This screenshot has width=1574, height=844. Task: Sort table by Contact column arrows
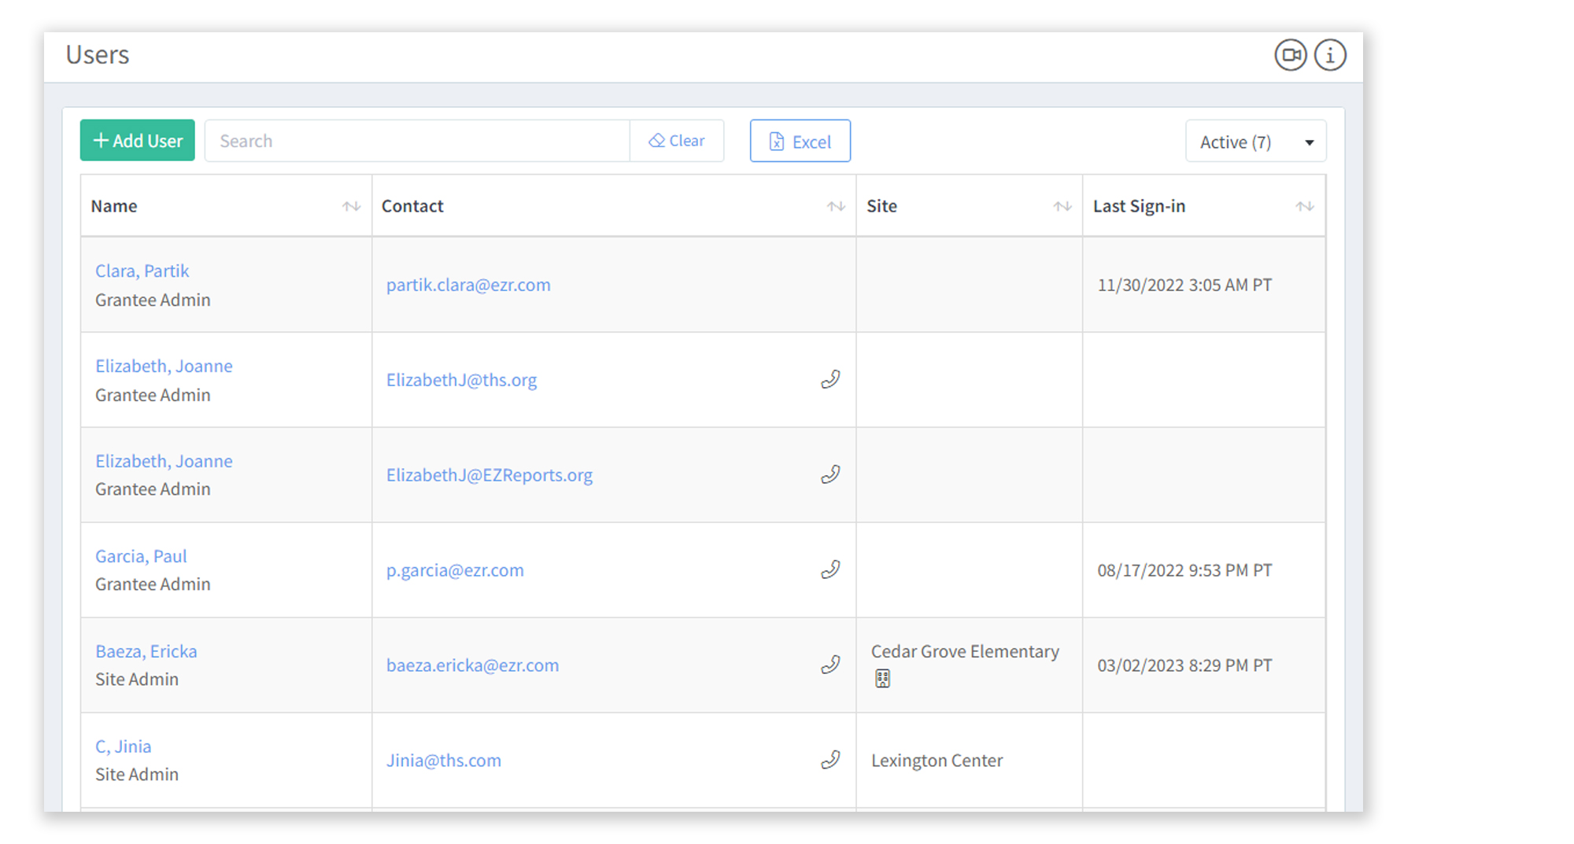click(836, 207)
